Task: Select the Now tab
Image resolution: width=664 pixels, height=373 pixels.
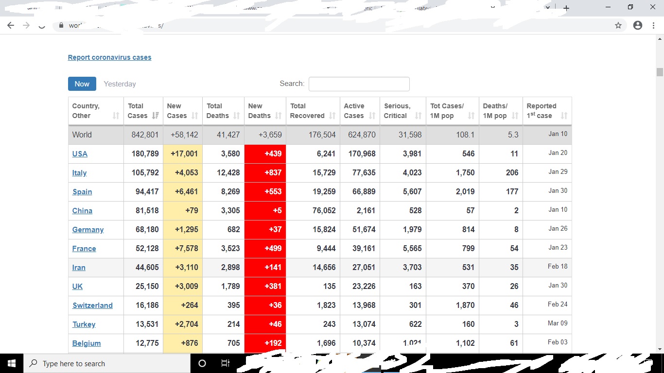Action: coord(82,84)
